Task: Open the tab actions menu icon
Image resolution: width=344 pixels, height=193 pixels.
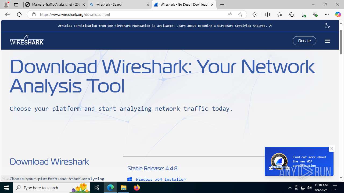Action: (16, 5)
